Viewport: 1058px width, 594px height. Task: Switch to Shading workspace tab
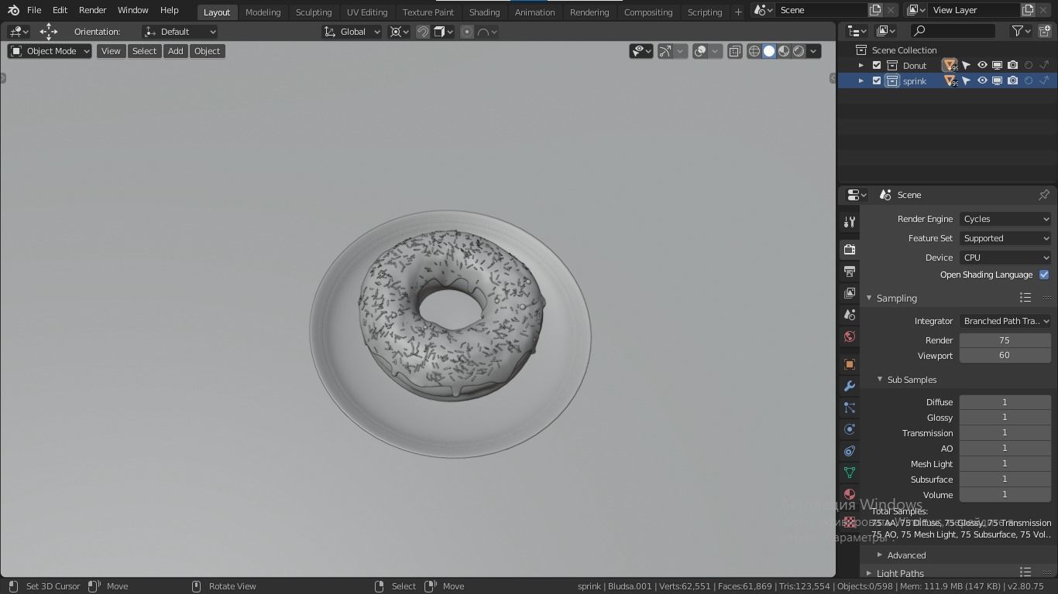coord(484,12)
